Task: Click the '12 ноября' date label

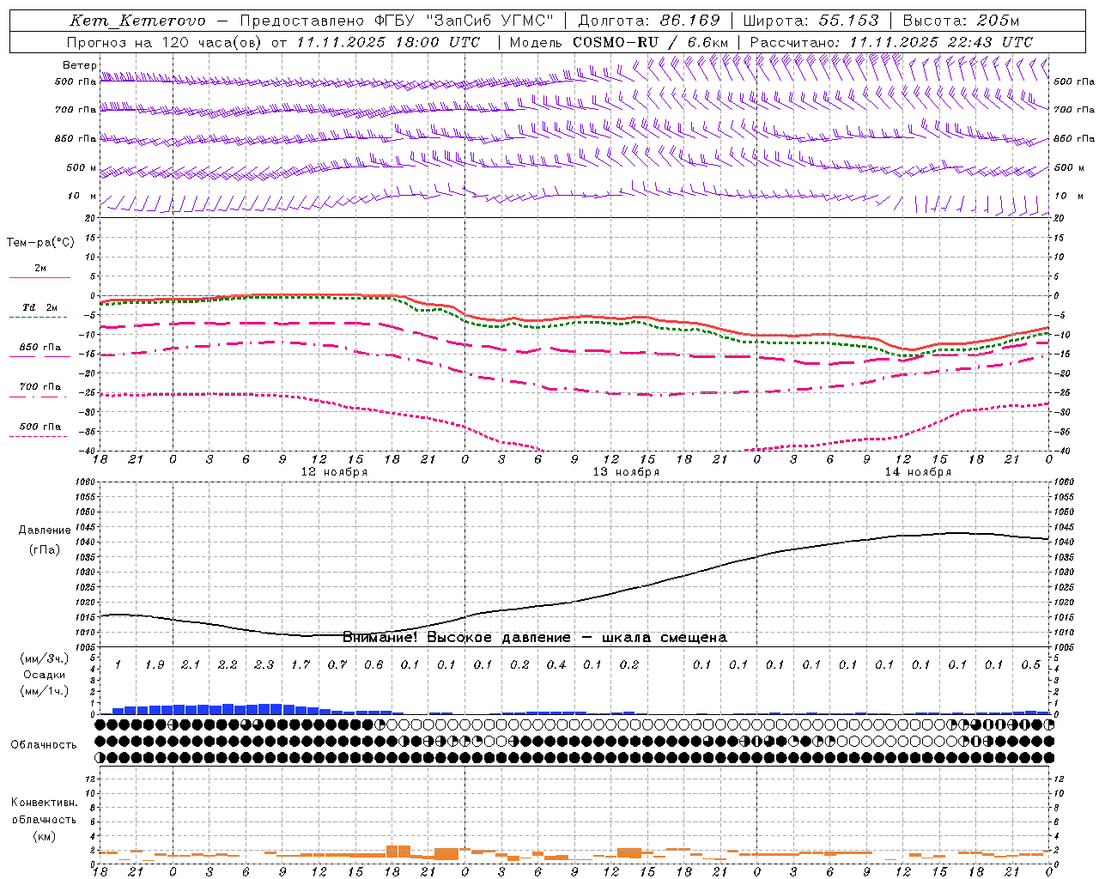Action: point(334,472)
